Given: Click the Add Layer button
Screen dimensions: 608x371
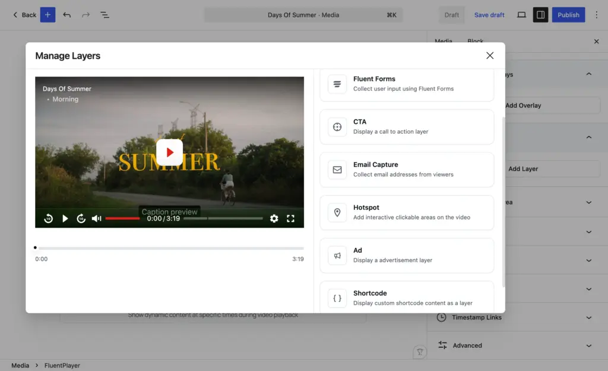Looking at the screenshot, I should (x=552, y=169).
